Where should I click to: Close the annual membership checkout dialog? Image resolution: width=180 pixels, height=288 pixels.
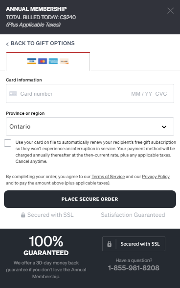[171, 11]
